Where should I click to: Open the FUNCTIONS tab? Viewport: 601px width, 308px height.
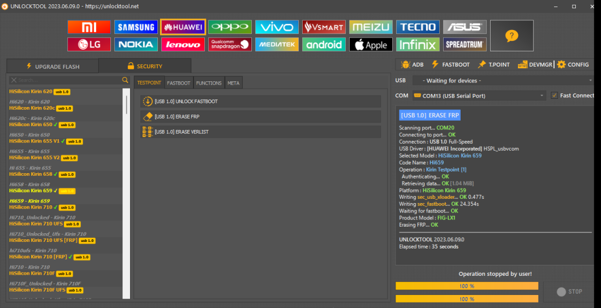pos(209,83)
